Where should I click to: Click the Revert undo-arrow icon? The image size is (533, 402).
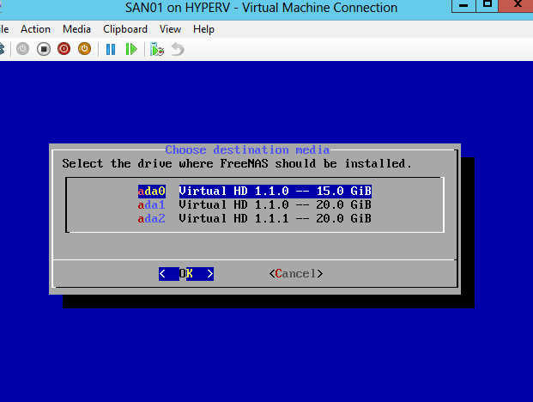point(178,49)
